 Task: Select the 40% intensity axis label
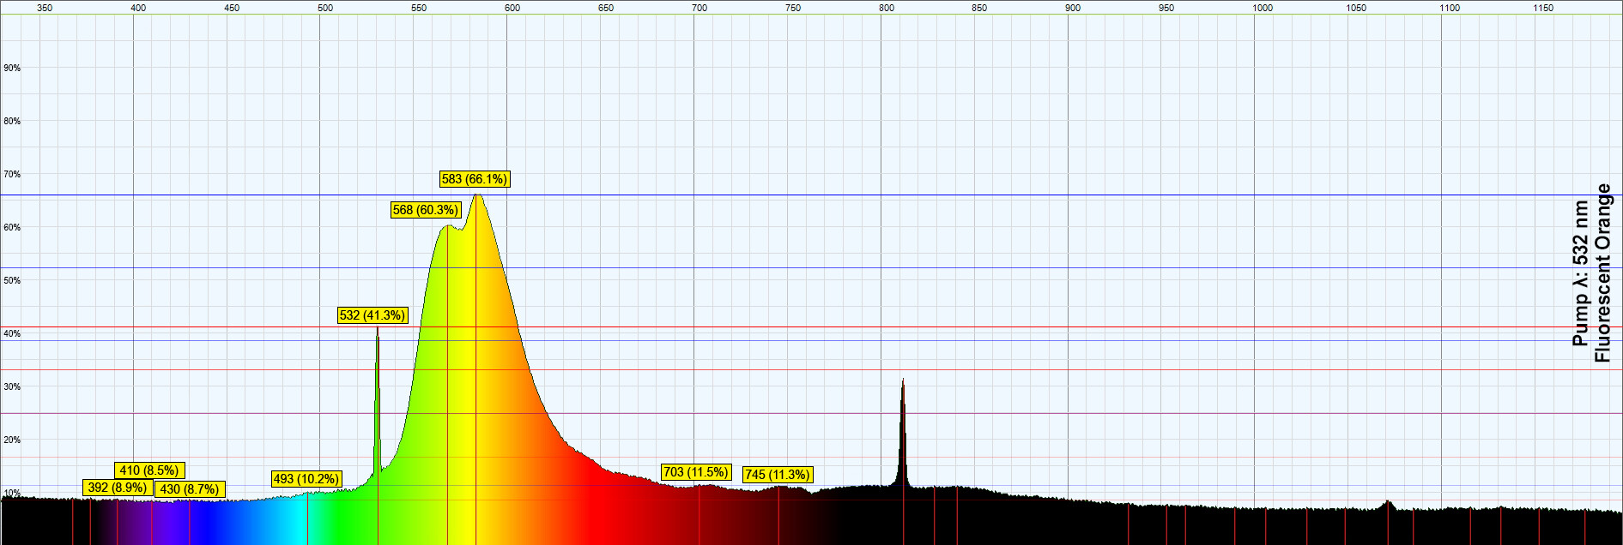[12, 333]
